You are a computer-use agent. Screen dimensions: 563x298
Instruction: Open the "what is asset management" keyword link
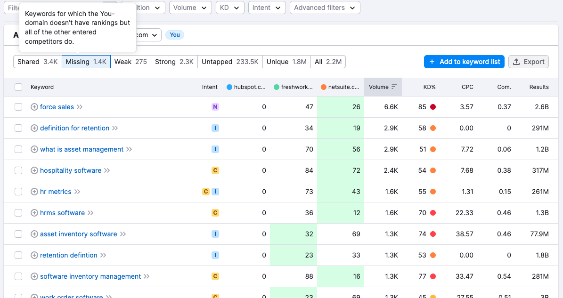[83, 149]
